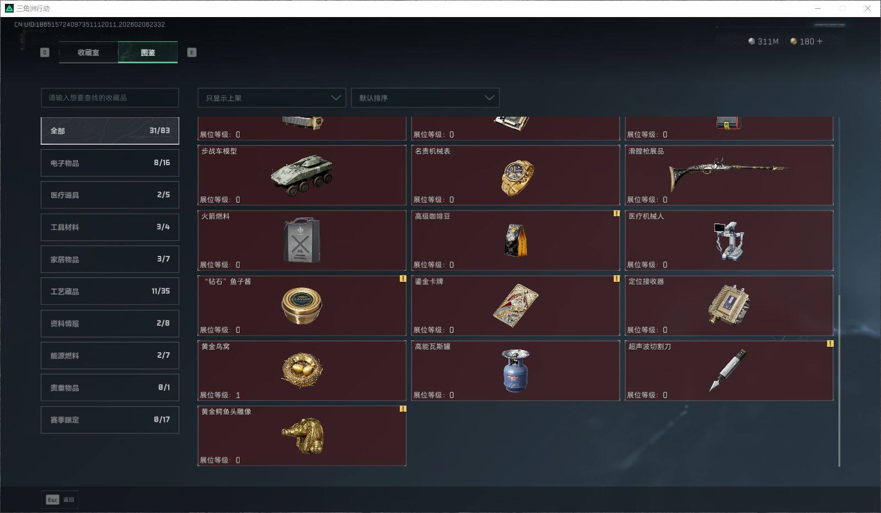Choose the 工艺藏品 category

point(110,291)
